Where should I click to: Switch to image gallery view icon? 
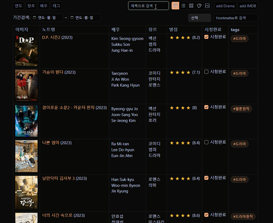click(x=207, y=6)
